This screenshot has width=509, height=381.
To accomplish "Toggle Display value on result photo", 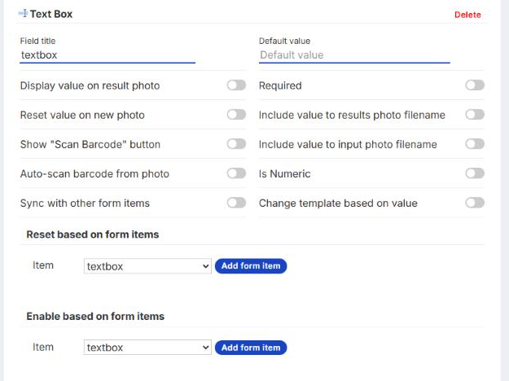I will pyautogui.click(x=236, y=85).
